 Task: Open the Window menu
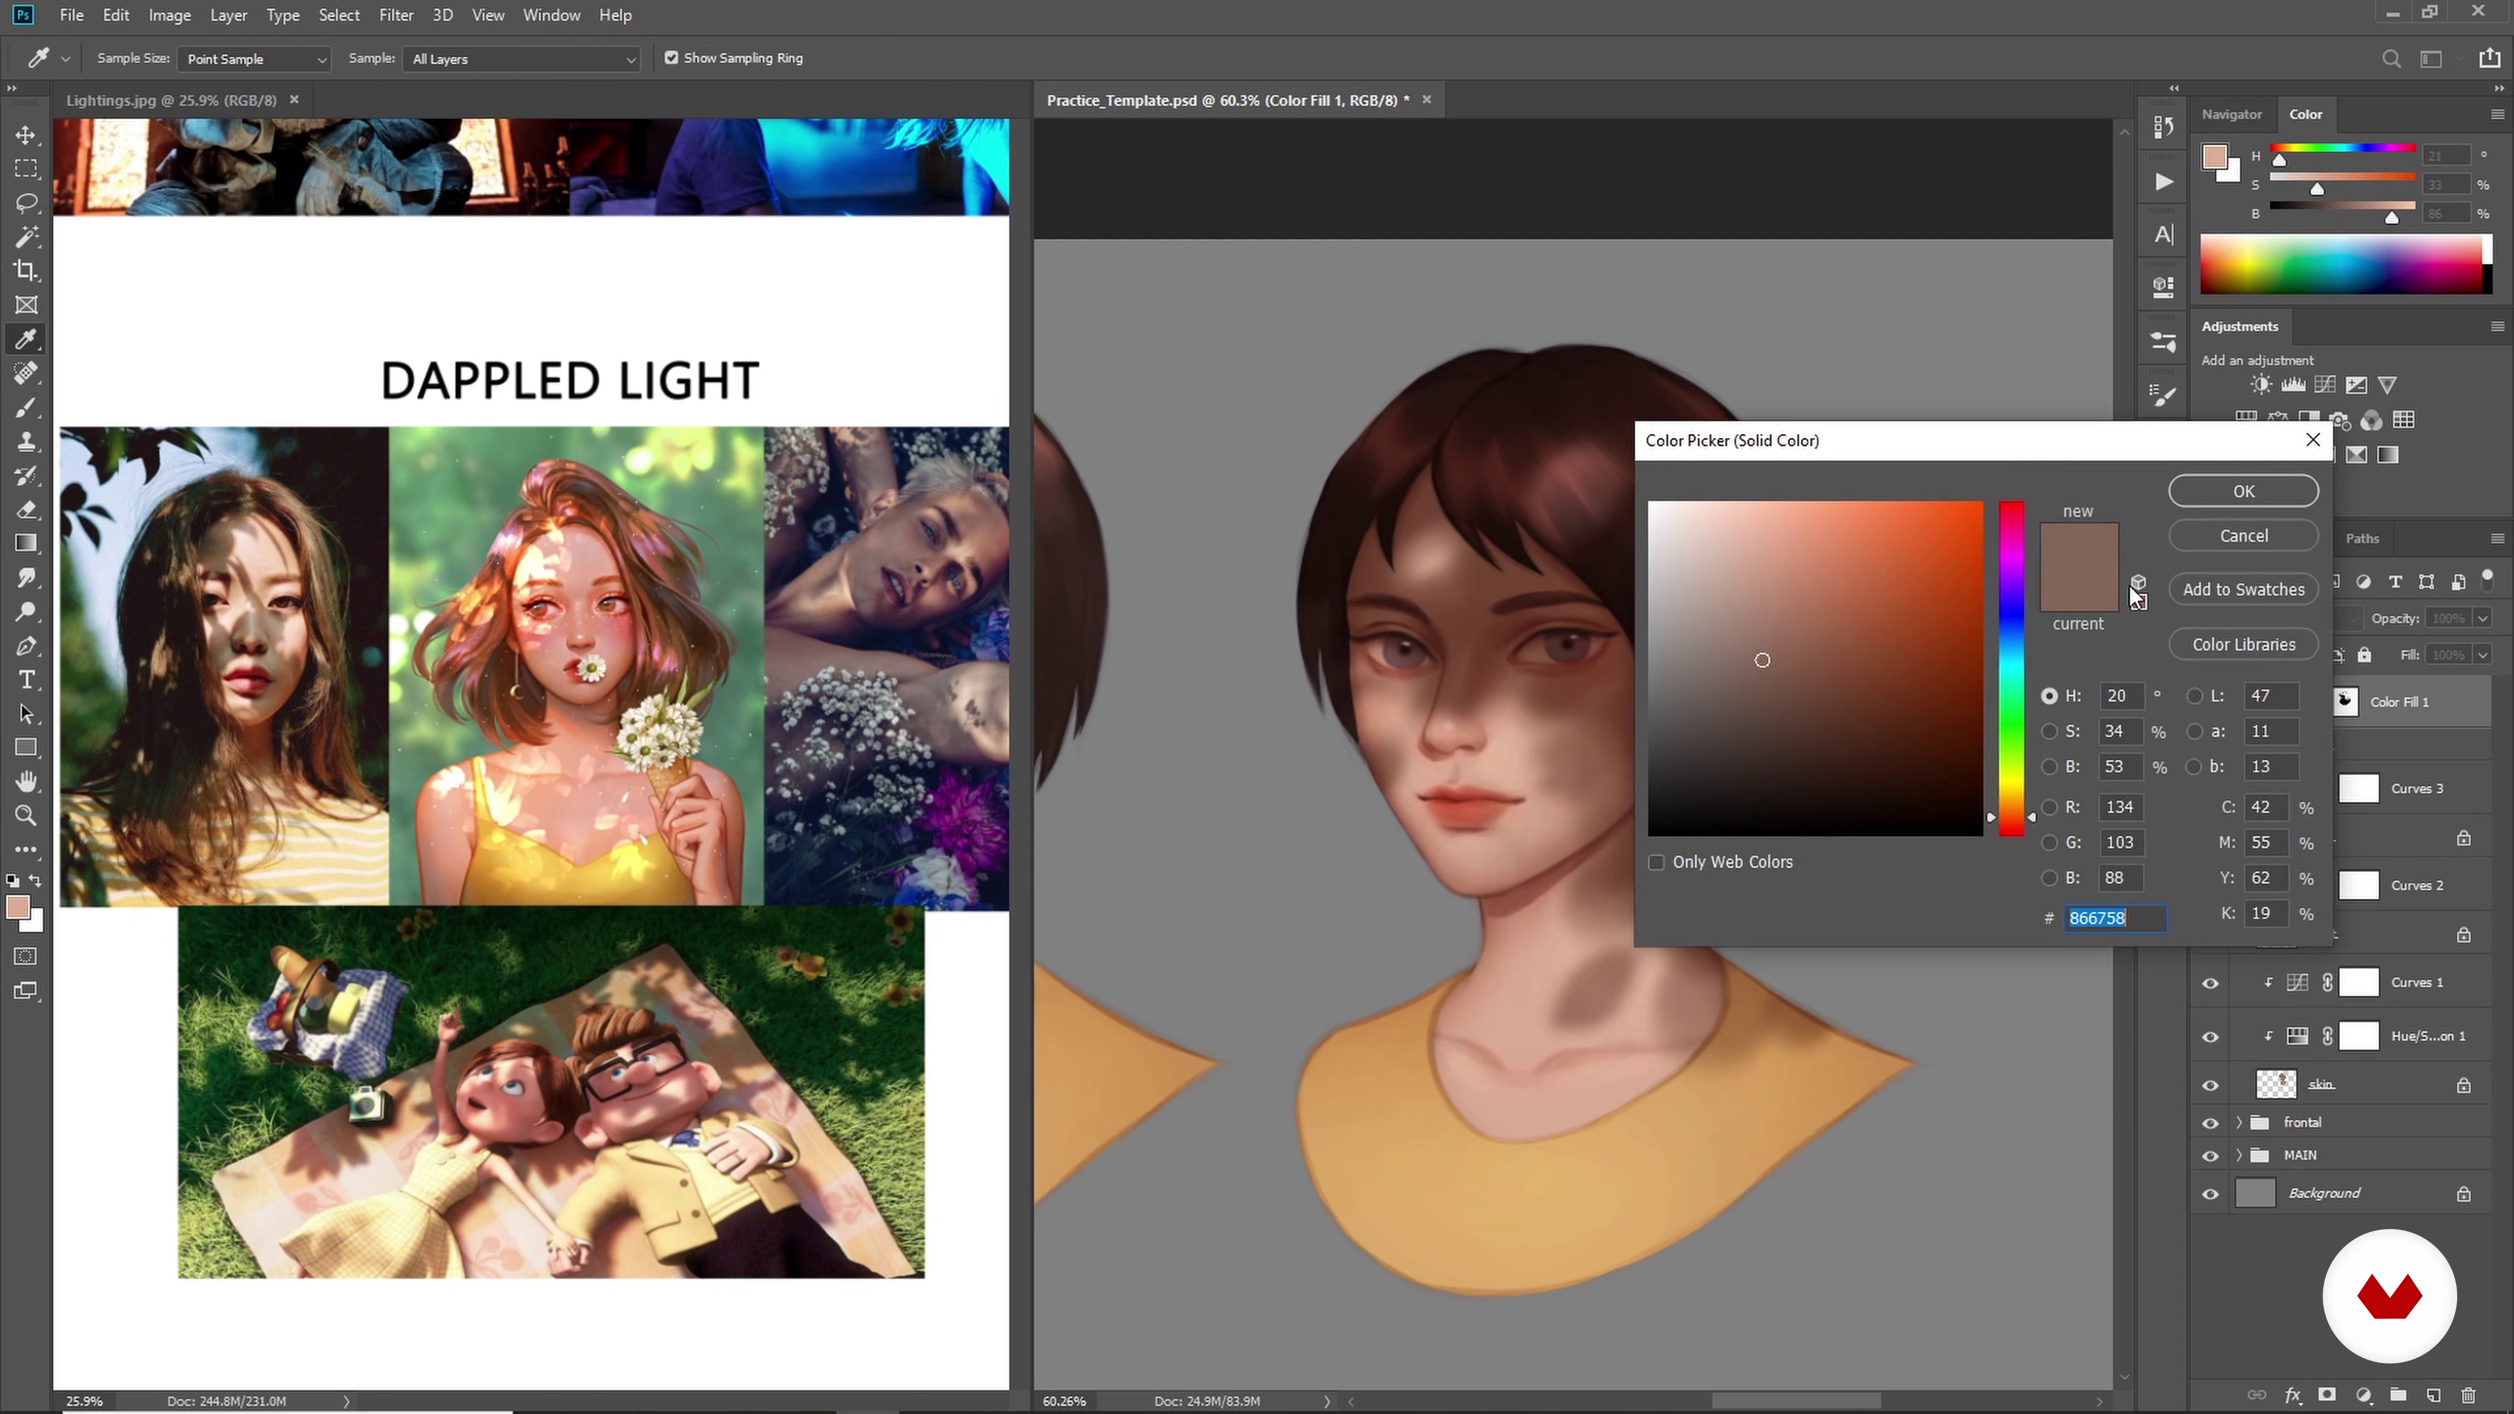[551, 16]
